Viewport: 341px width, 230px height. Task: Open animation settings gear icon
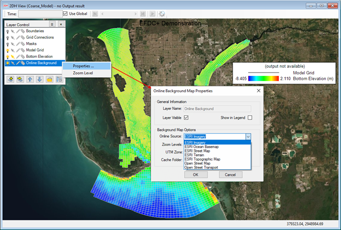pyautogui.click(x=162, y=14)
